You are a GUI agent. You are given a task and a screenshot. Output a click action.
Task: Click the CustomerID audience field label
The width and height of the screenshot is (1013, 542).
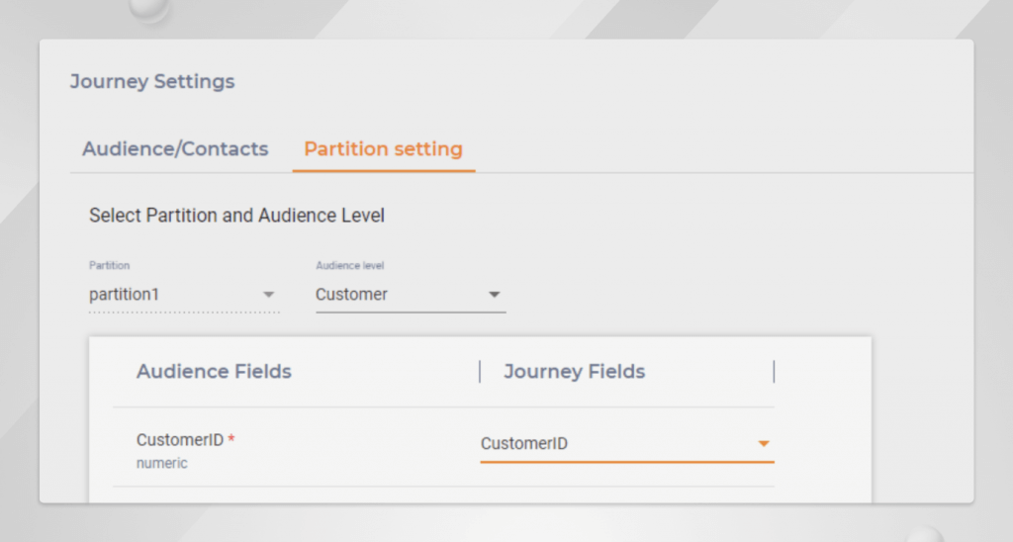(x=180, y=440)
